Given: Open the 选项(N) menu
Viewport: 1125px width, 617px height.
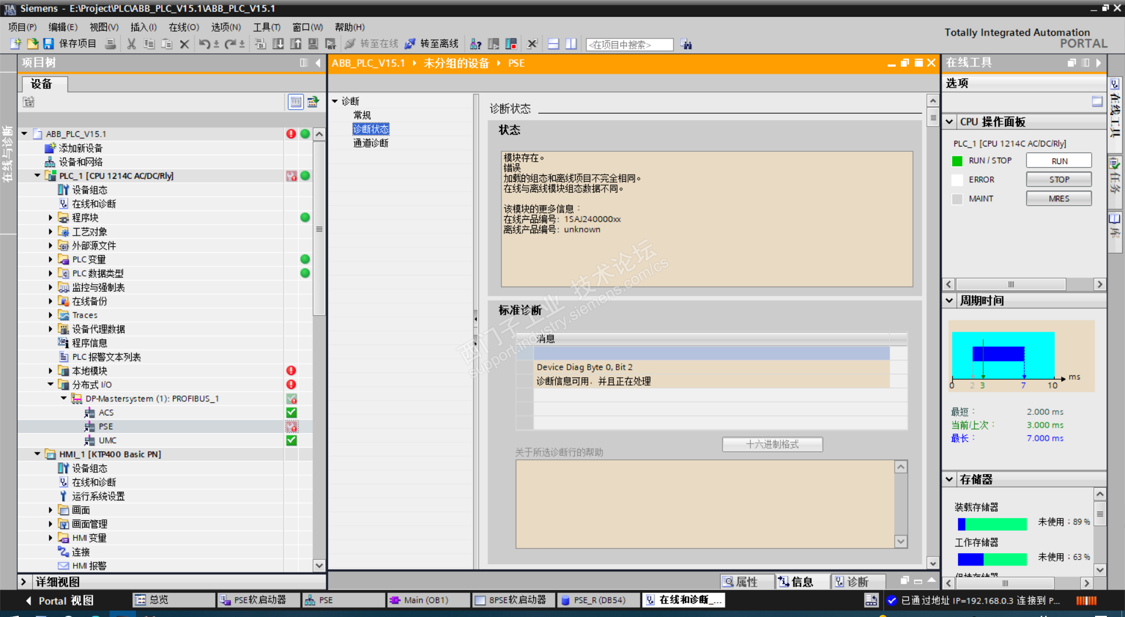Looking at the screenshot, I should click(x=226, y=27).
